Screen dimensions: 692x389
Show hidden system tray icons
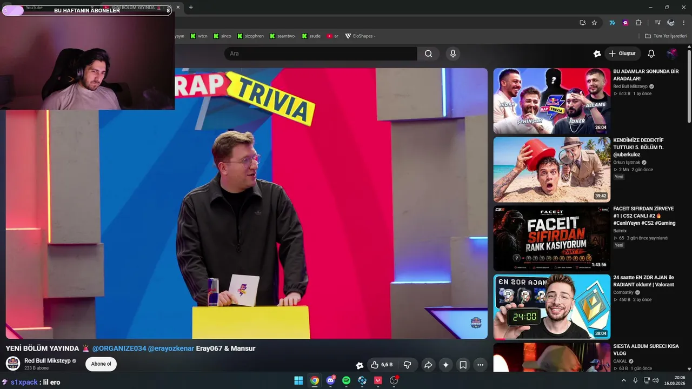tap(624, 380)
